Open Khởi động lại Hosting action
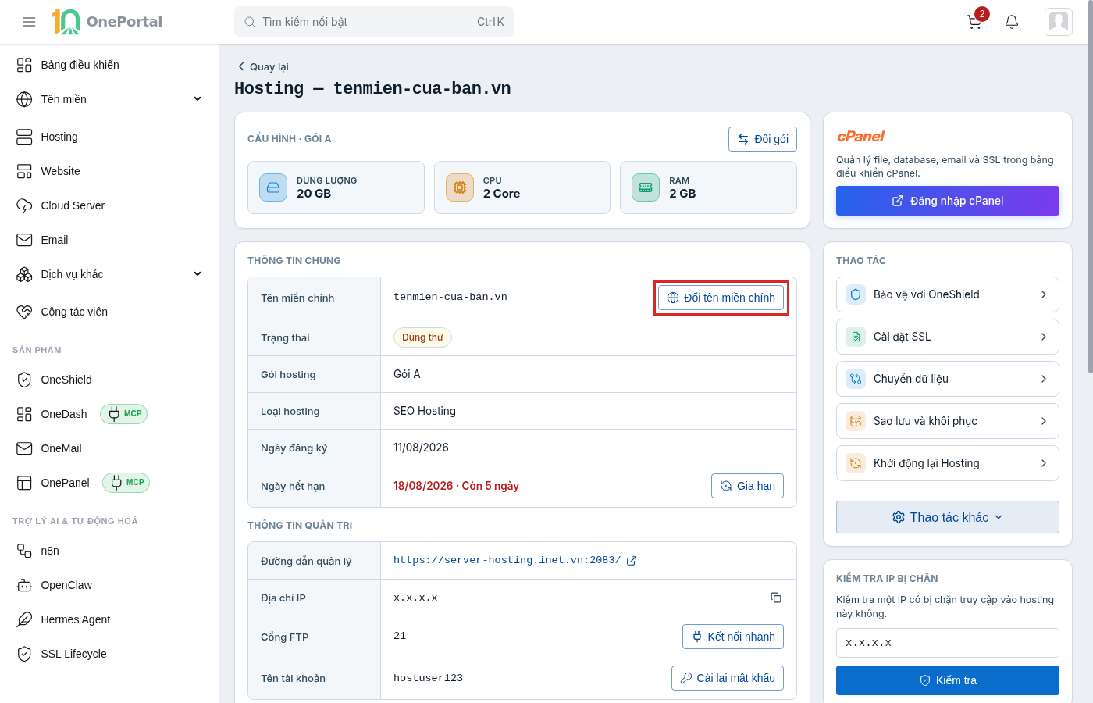The width and height of the screenshot is (1093, 703). (x=948, y=463)
